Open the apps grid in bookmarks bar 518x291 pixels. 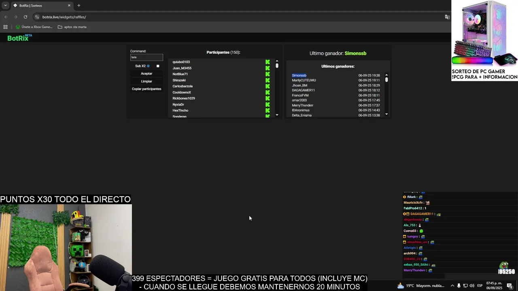[5, 27]
